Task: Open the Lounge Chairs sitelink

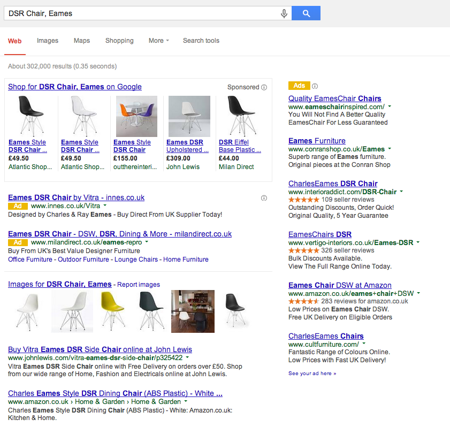Action: (136, 260)
